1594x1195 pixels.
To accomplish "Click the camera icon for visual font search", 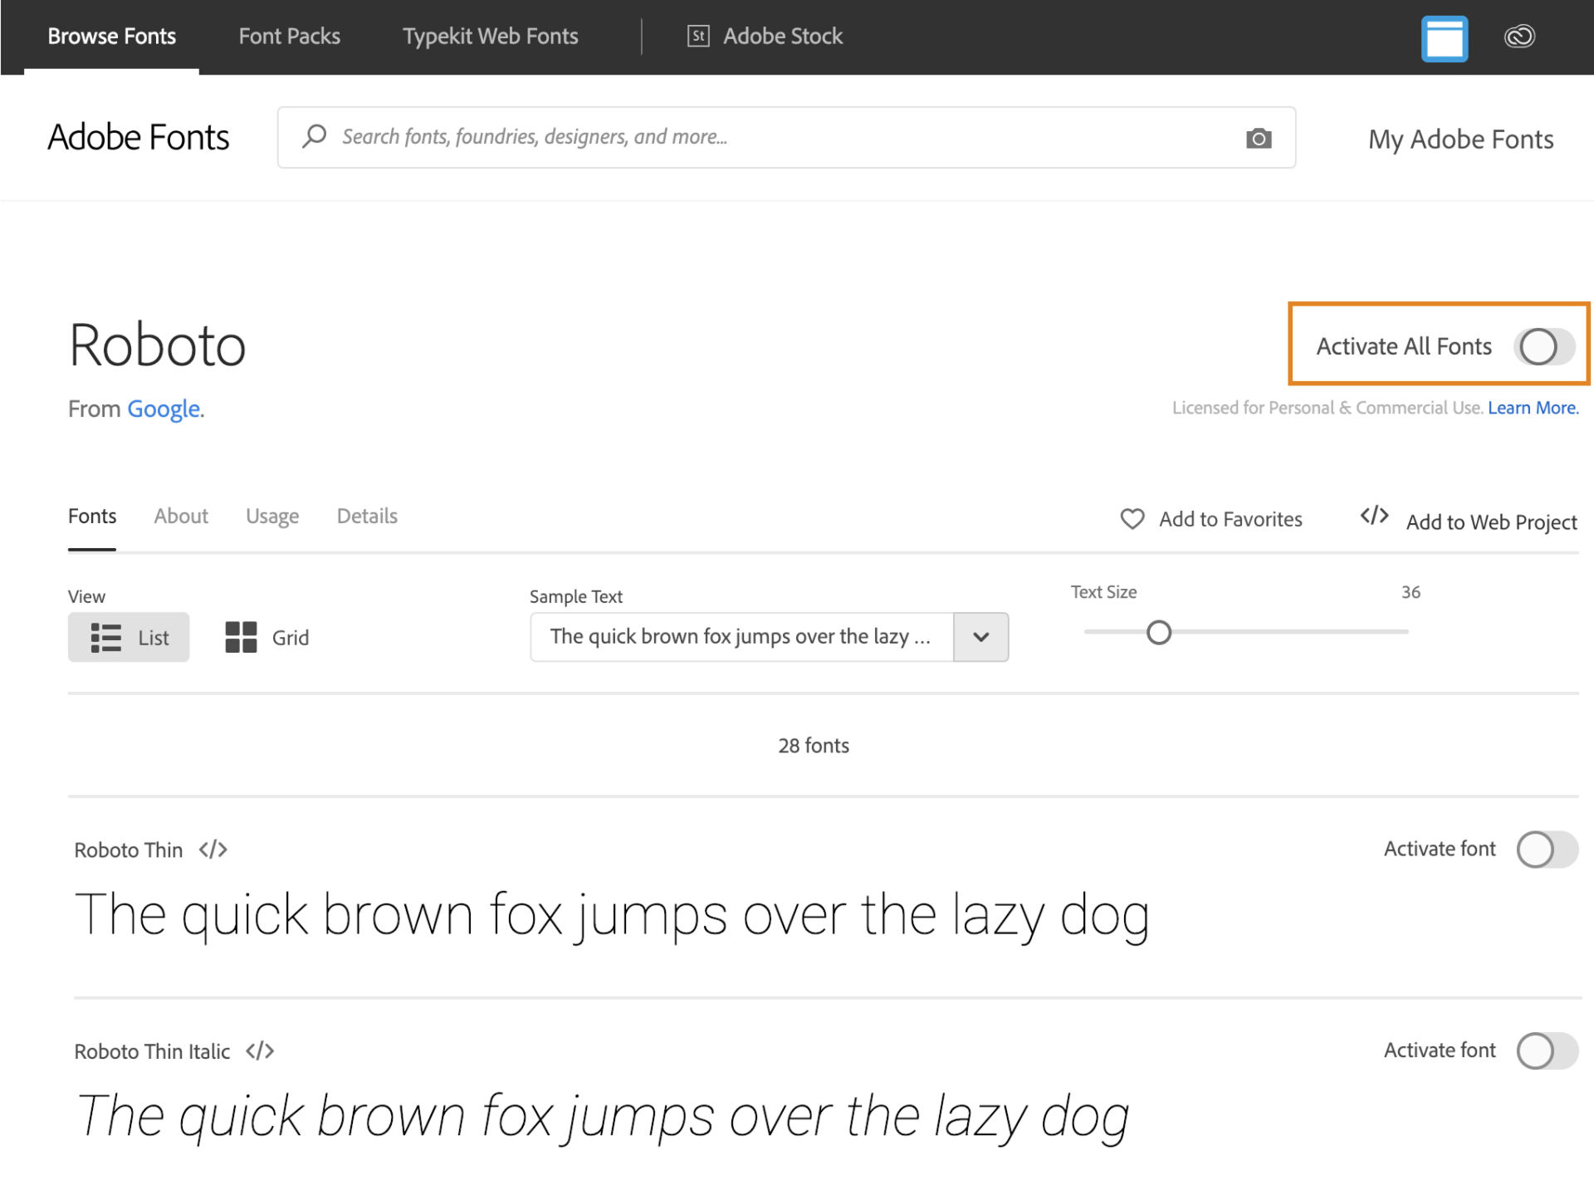I will coord(1259,138).
